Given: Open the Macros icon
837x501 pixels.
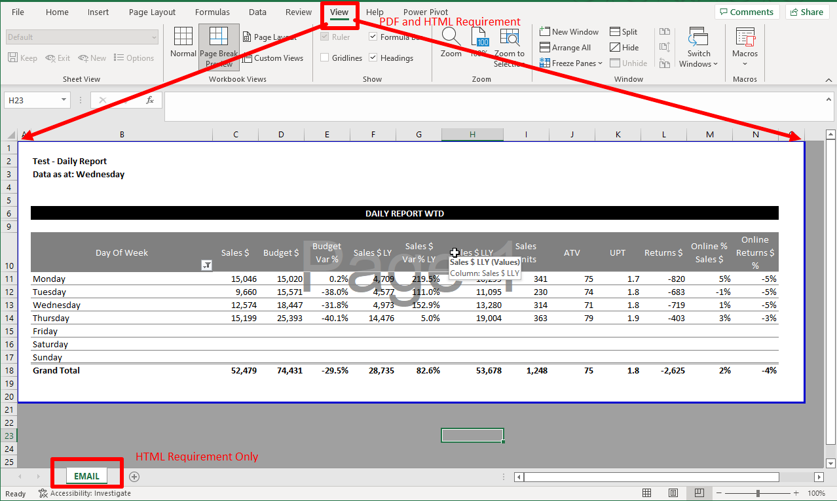Looking at the screenshot, I should [x=745, y=37].
